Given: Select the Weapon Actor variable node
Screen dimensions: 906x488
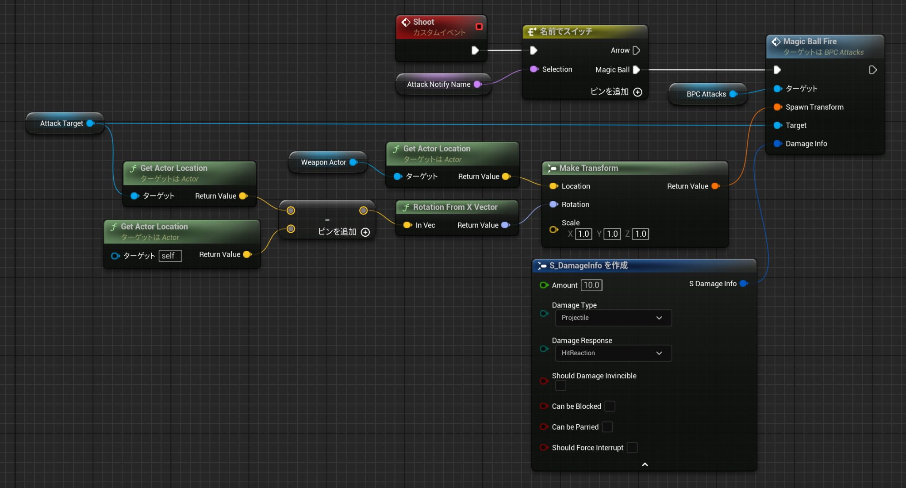Looking at the screenshot, I should (323, 162).
